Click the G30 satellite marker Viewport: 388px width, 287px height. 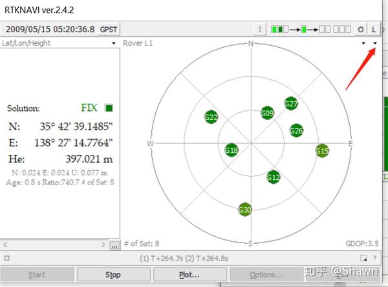pyautogui.click(x=244, y=210)
